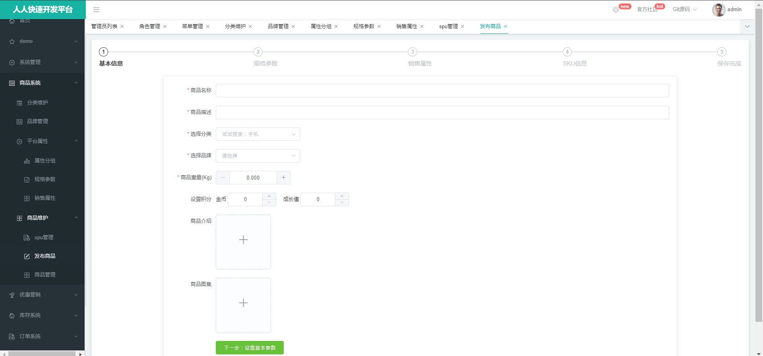Increase 商品重量 with plus button
The image size is (763, 356).
point(283,178)
